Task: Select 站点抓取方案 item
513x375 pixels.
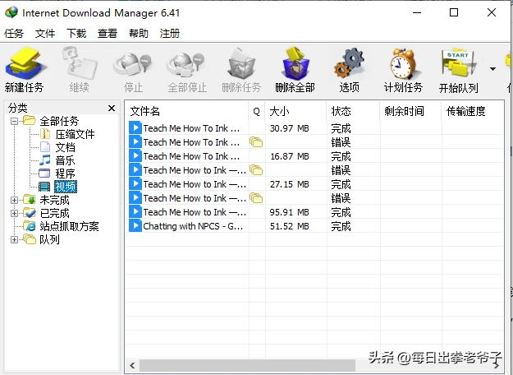Action: [69, 226]
